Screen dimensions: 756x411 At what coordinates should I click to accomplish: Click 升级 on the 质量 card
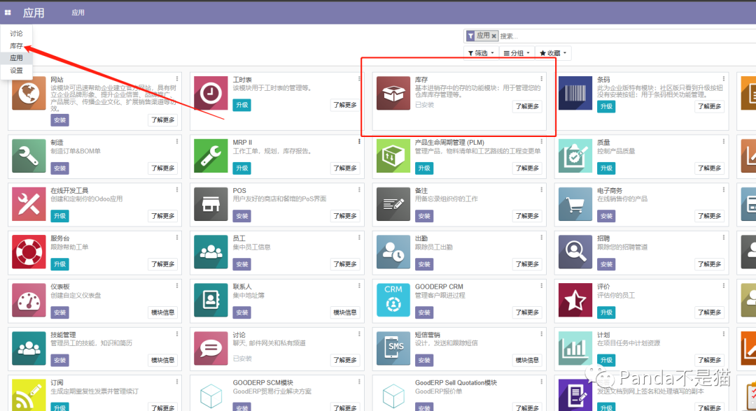[x=606, y=168]
